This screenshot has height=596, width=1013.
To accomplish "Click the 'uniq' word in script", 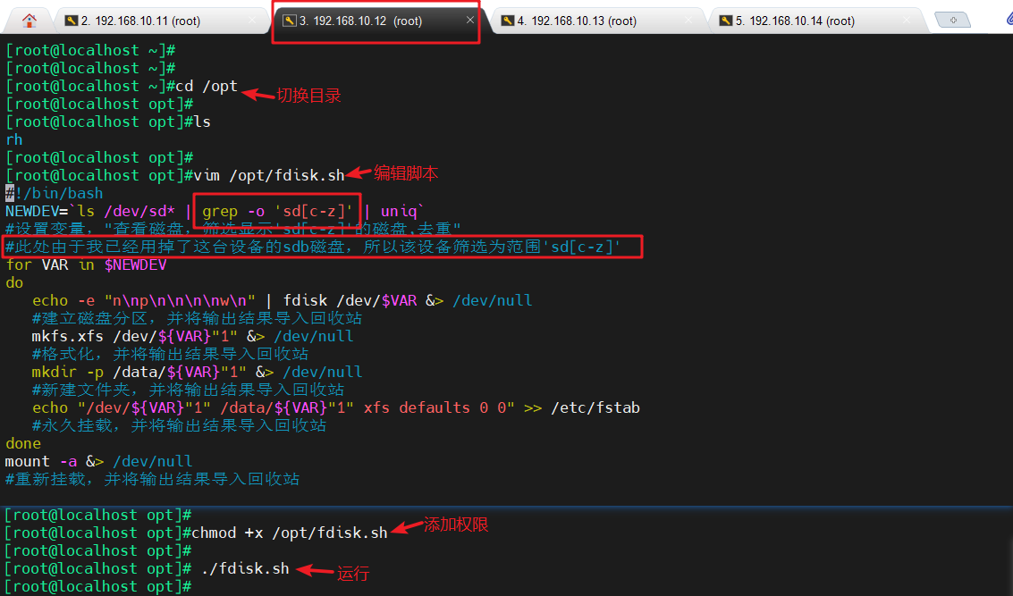I will [399, 211].
